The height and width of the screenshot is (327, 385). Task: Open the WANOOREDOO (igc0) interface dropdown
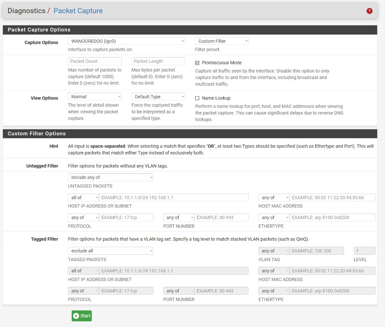click(x=126, y=41)
